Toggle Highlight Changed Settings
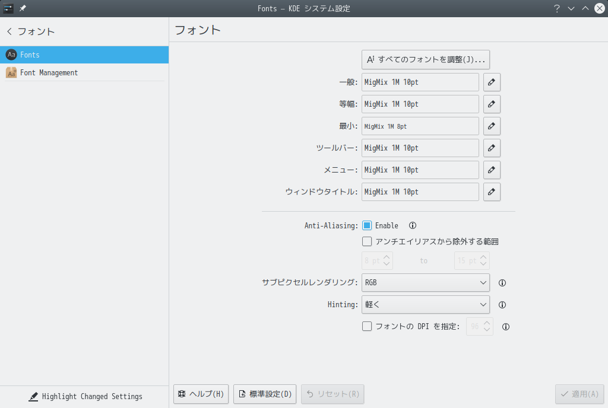This screenshot has width=608, height=408. click(85, 396)
